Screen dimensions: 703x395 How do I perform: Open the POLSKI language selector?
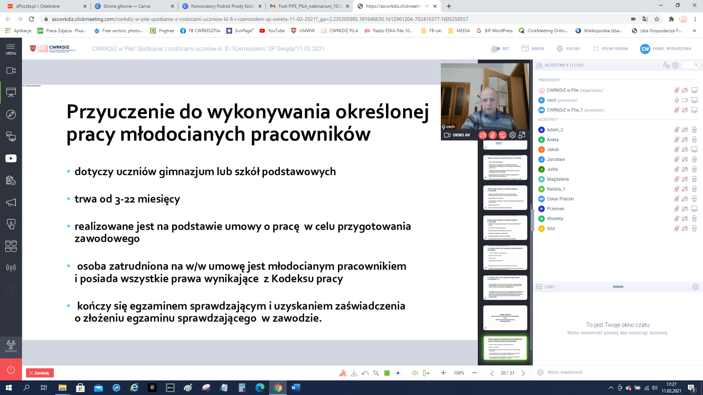click(568, 49)
